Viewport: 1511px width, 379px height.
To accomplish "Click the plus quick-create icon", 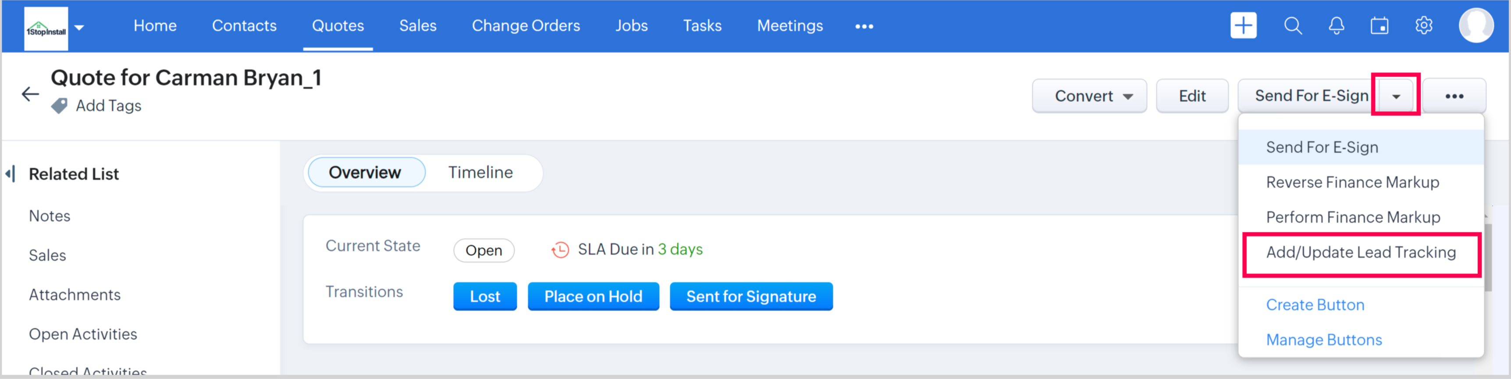I will (1243, 26).
